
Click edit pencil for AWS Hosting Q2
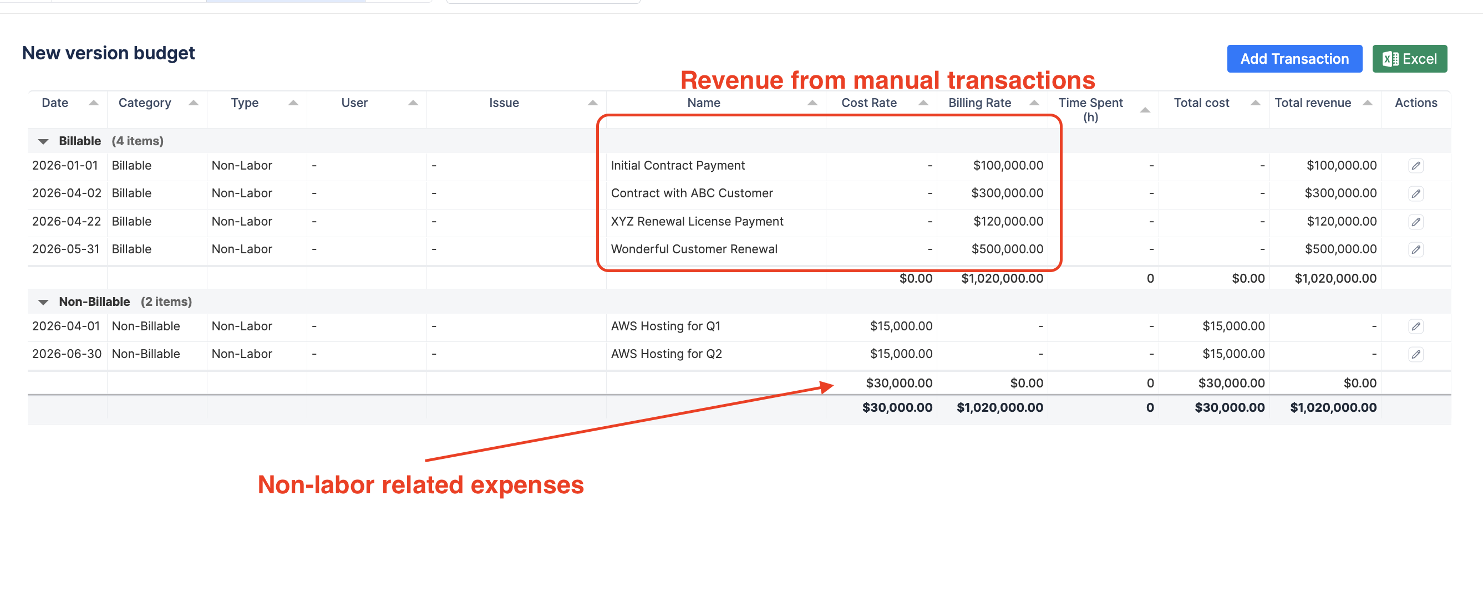click(1416, 354)
